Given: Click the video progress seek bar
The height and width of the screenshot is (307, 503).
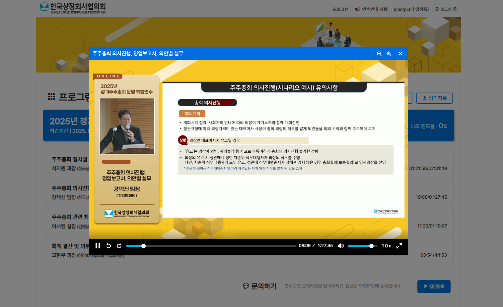Looking at the screenshot, I should (x=211, y=246).
